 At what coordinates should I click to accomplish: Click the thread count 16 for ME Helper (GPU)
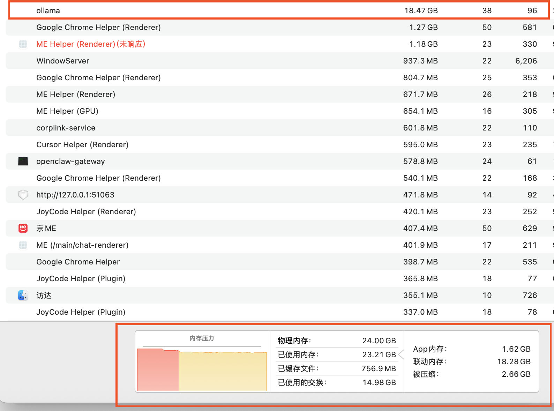(x=487, y=111)
